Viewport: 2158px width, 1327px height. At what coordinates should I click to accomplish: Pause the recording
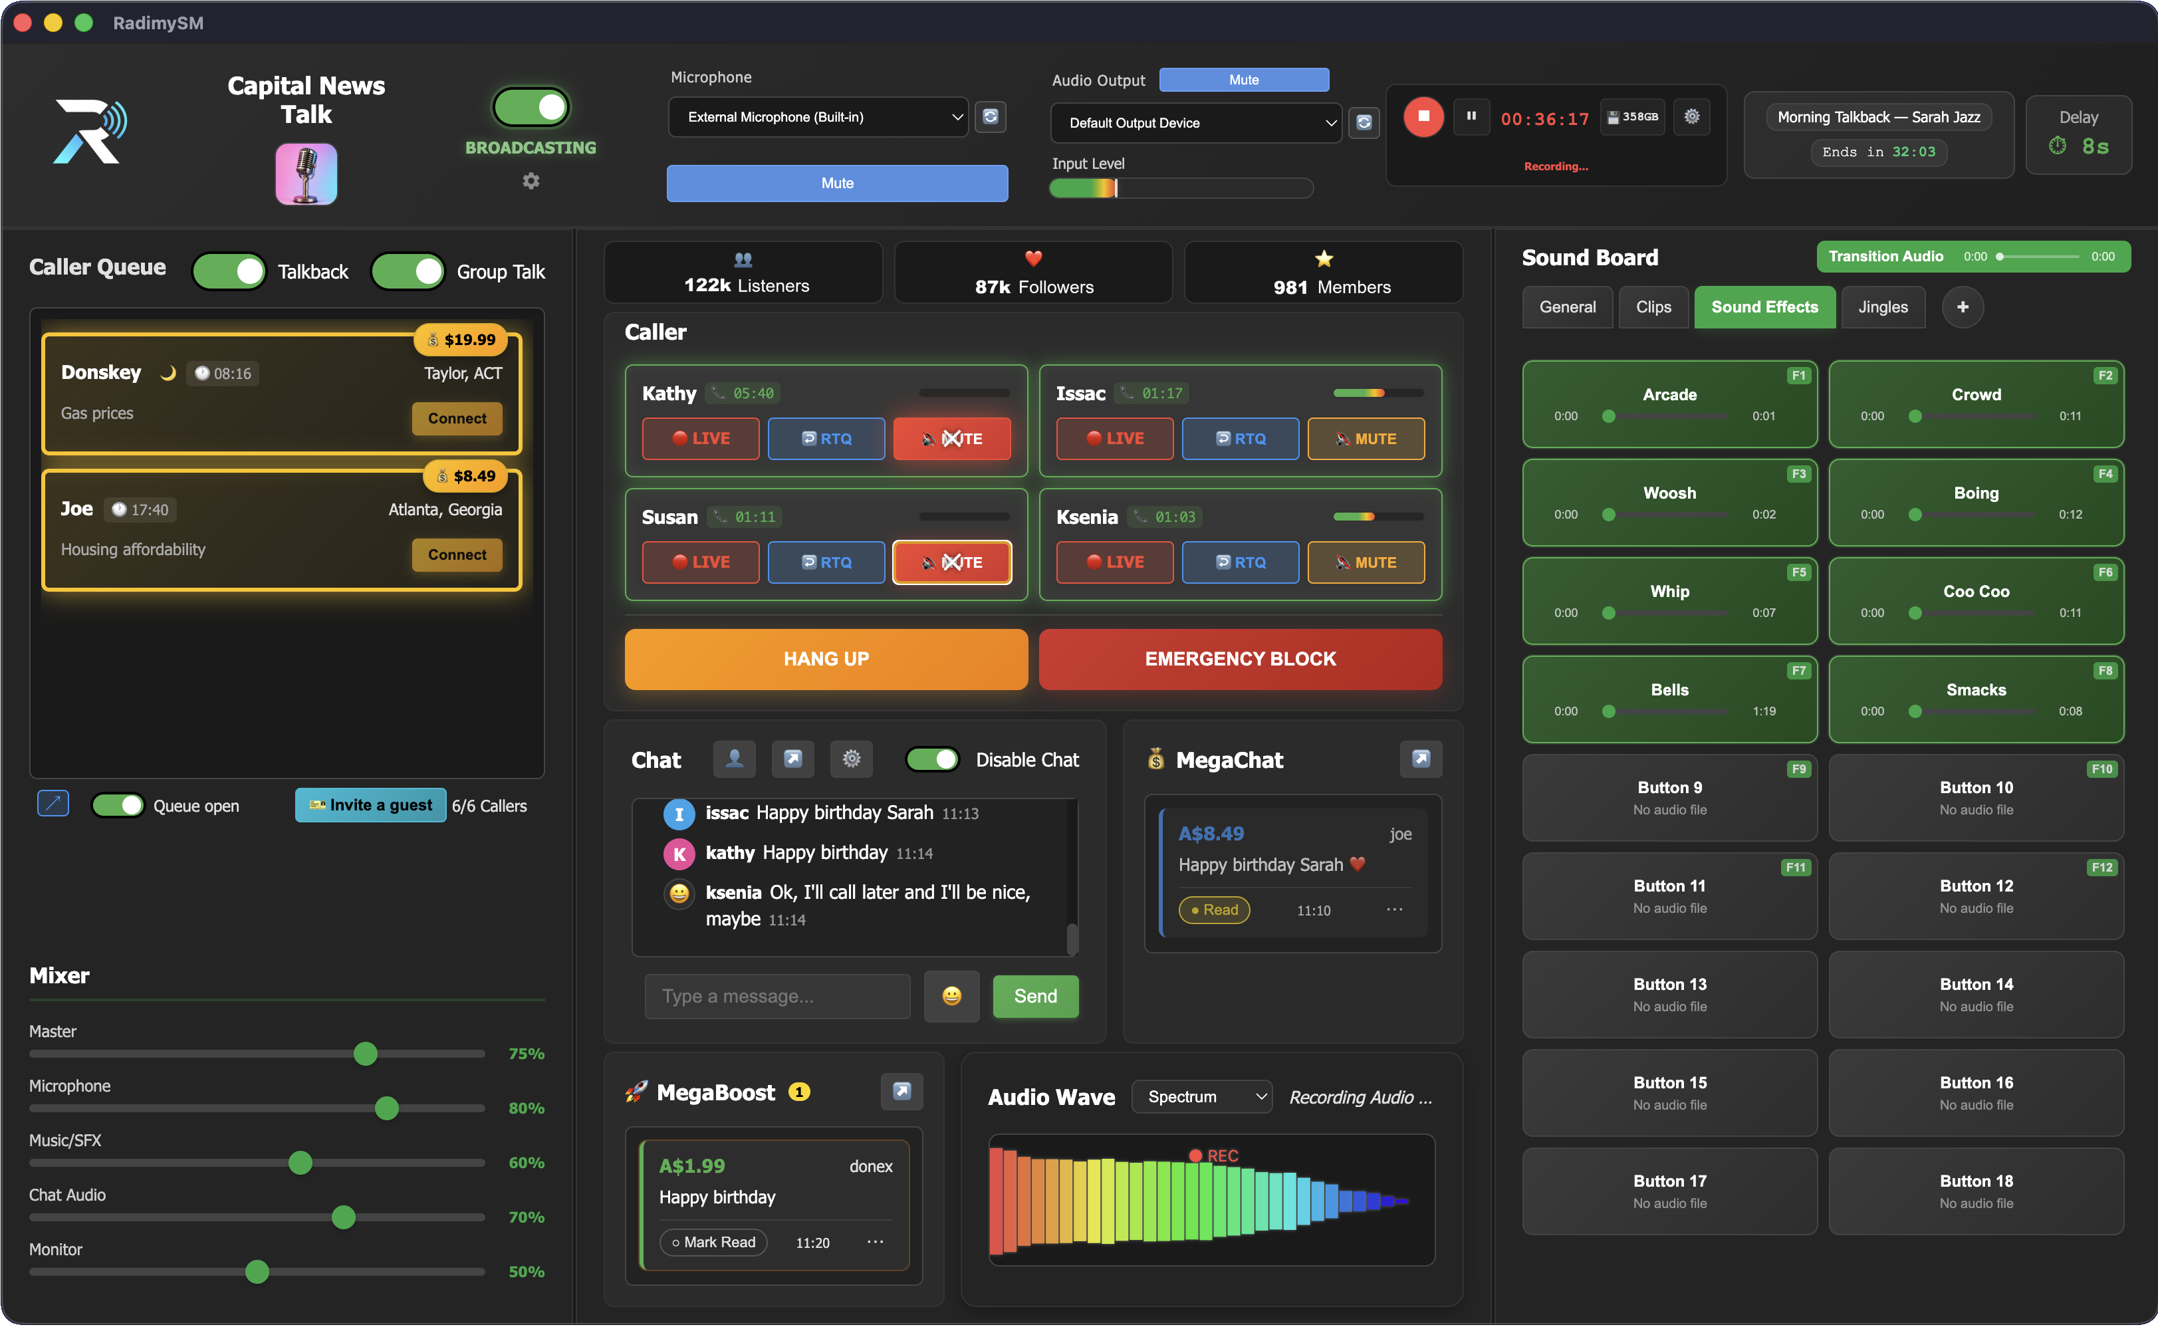click(1471, 116)
